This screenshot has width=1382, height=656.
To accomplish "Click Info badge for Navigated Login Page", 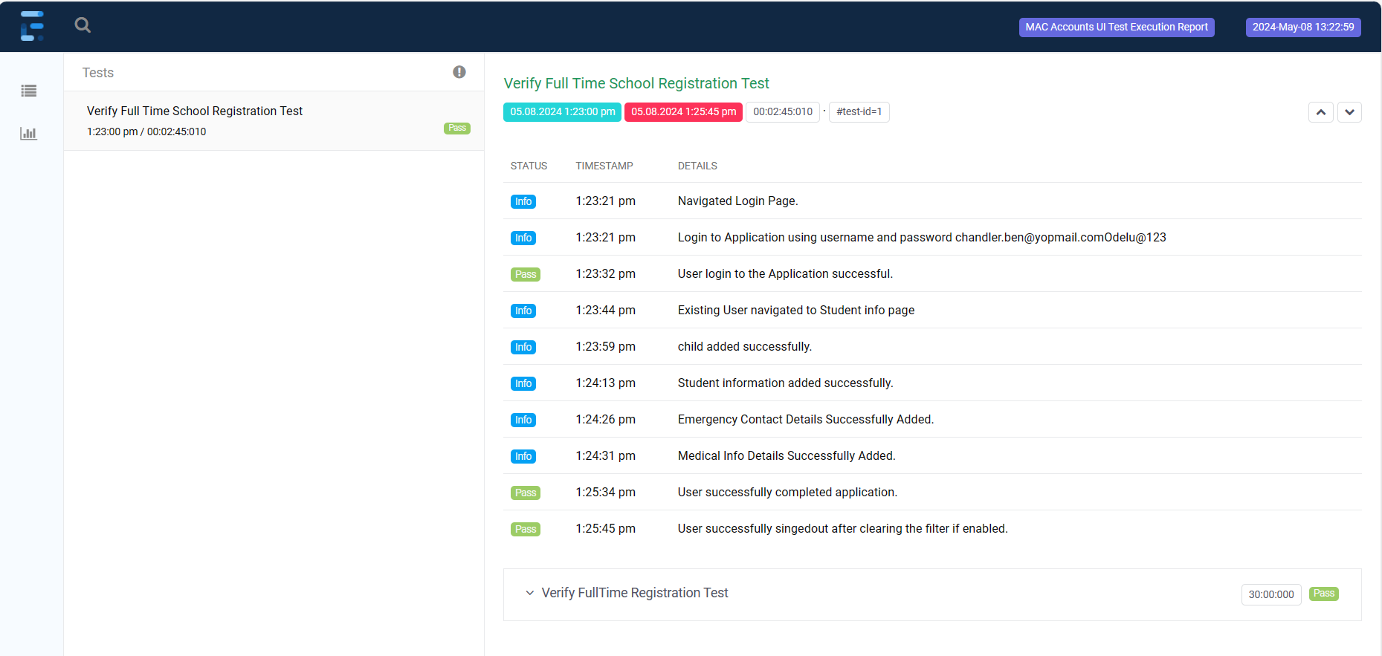I will tap(523, 201).
